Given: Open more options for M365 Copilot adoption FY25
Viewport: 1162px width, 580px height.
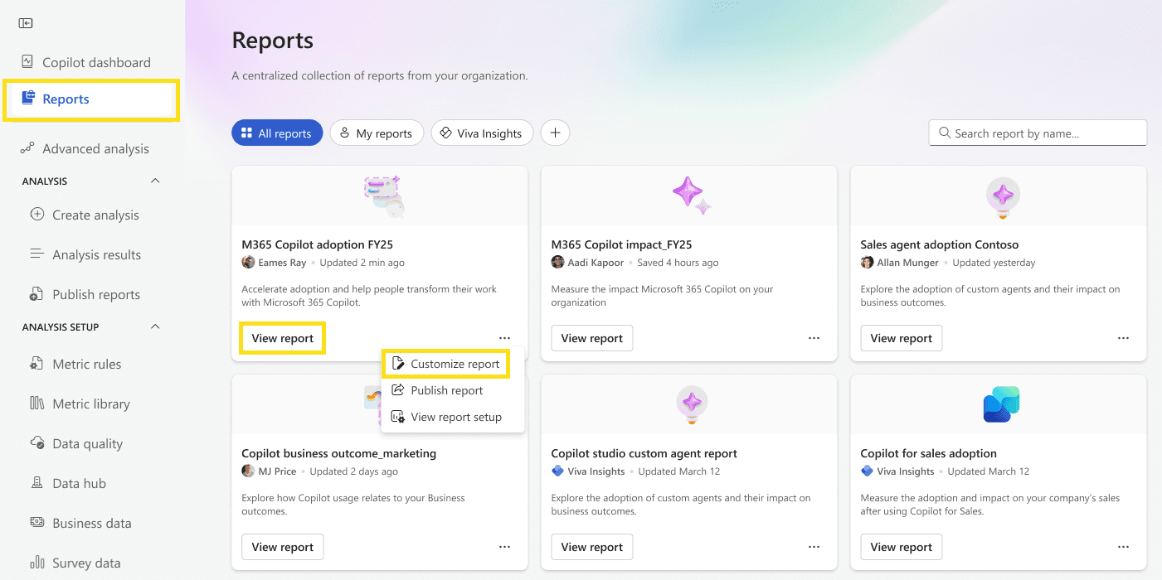Looking at the screenshot, I should coord(504,338).
